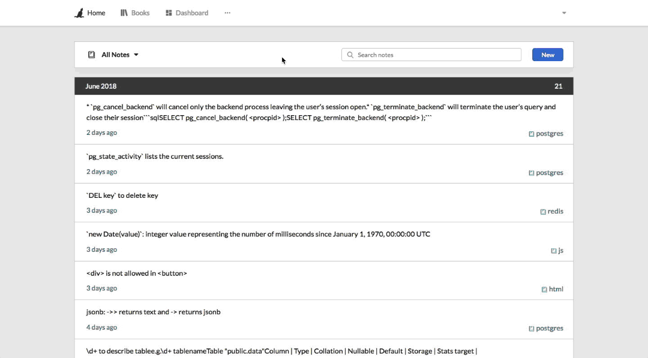
Task: Open the js book label
Action: click(x=561, y=250)
